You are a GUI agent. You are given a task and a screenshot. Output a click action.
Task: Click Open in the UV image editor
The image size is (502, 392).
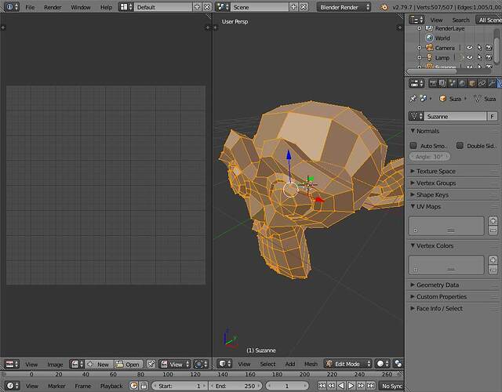pos(128,364)
